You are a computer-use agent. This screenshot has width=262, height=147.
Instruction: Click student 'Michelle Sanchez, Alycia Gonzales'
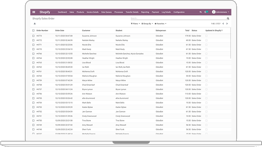(130, 54)
